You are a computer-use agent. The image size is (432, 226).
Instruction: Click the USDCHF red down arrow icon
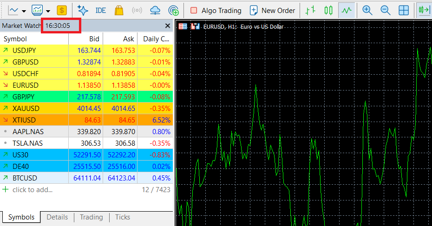point(5,73)
